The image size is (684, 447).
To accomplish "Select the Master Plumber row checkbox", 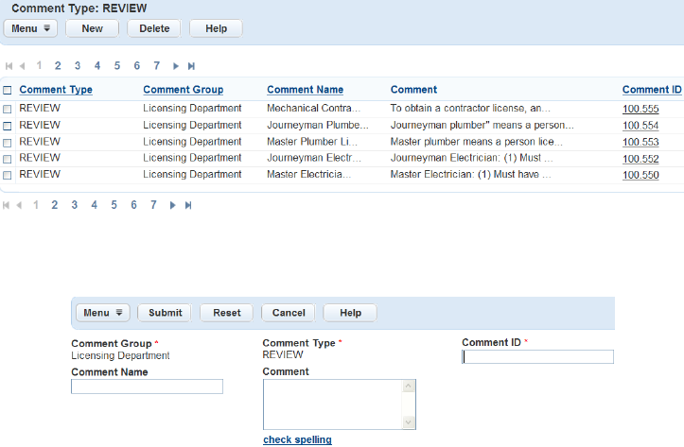I will click(x=8, y=142).
